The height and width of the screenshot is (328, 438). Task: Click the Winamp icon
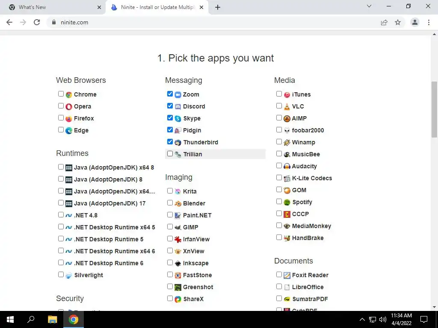click(x=287, y=143)
